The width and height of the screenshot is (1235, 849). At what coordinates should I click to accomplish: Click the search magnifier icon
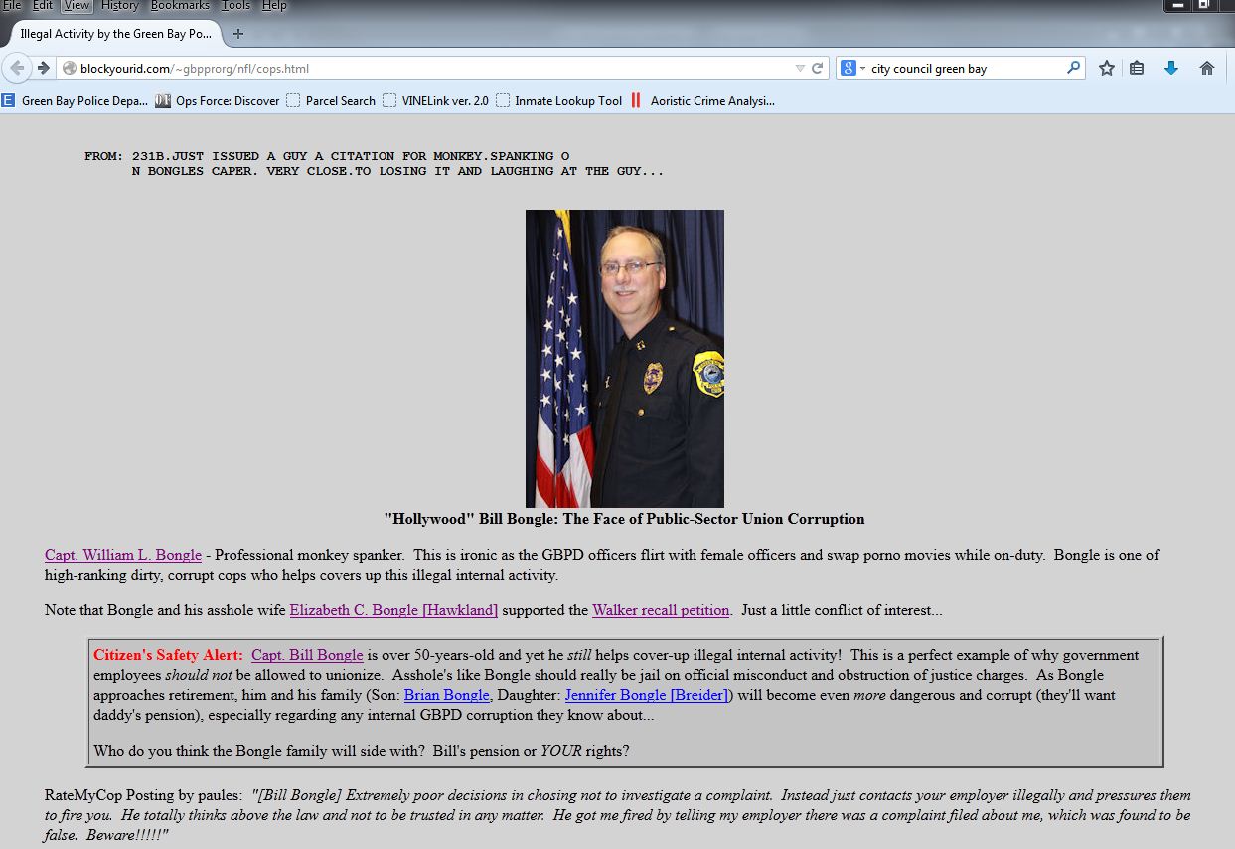click(1073, 68)
